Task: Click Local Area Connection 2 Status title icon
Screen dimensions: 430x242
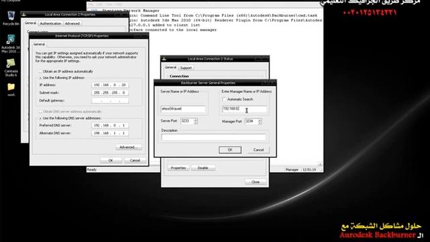Action: point(164,58)
